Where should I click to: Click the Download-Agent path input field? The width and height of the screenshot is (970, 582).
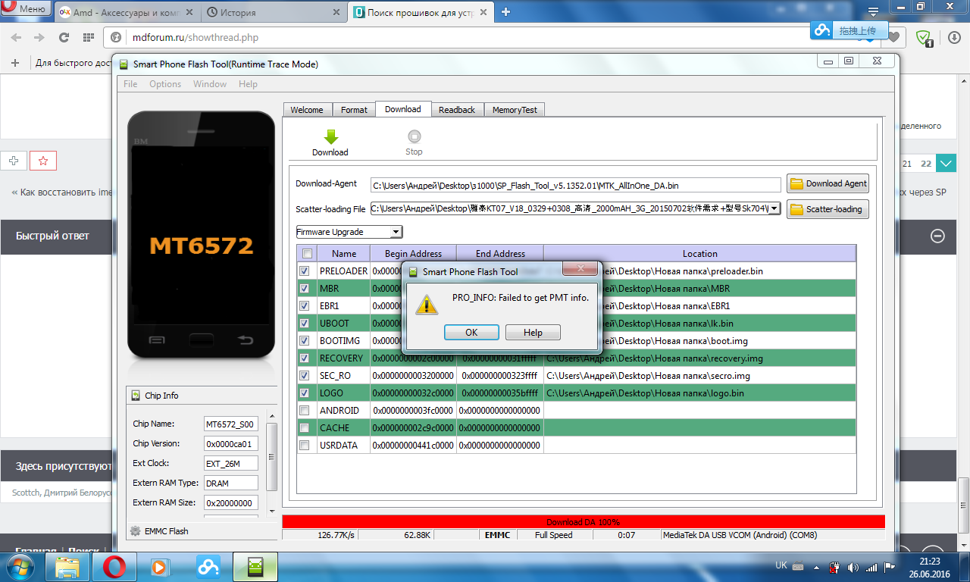[575, 185]
